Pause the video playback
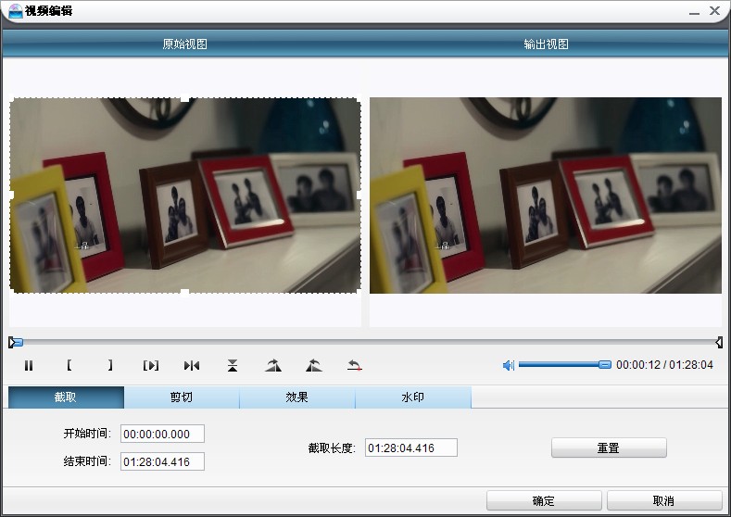 tap(29, 366)
